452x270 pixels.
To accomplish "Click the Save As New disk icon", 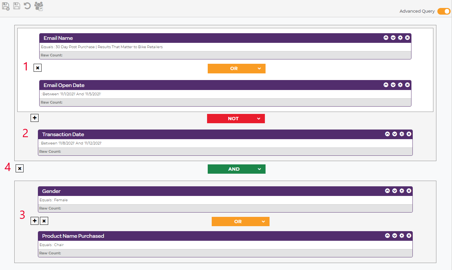I will [6, 6].
